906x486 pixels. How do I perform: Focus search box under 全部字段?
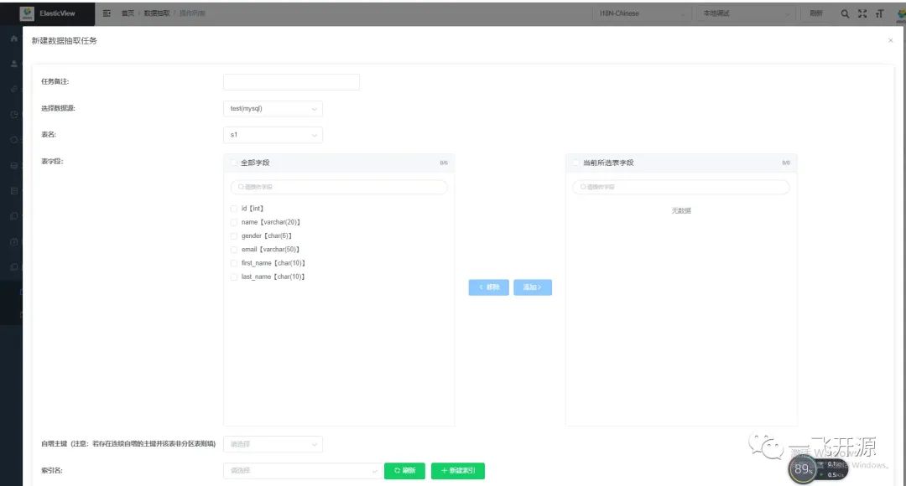pos(339,187)
